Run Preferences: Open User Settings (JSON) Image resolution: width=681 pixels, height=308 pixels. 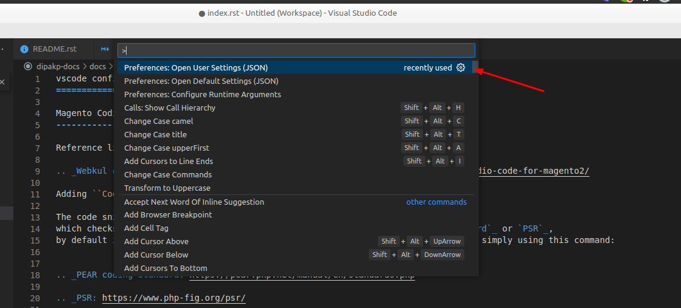tap(295, 67)
